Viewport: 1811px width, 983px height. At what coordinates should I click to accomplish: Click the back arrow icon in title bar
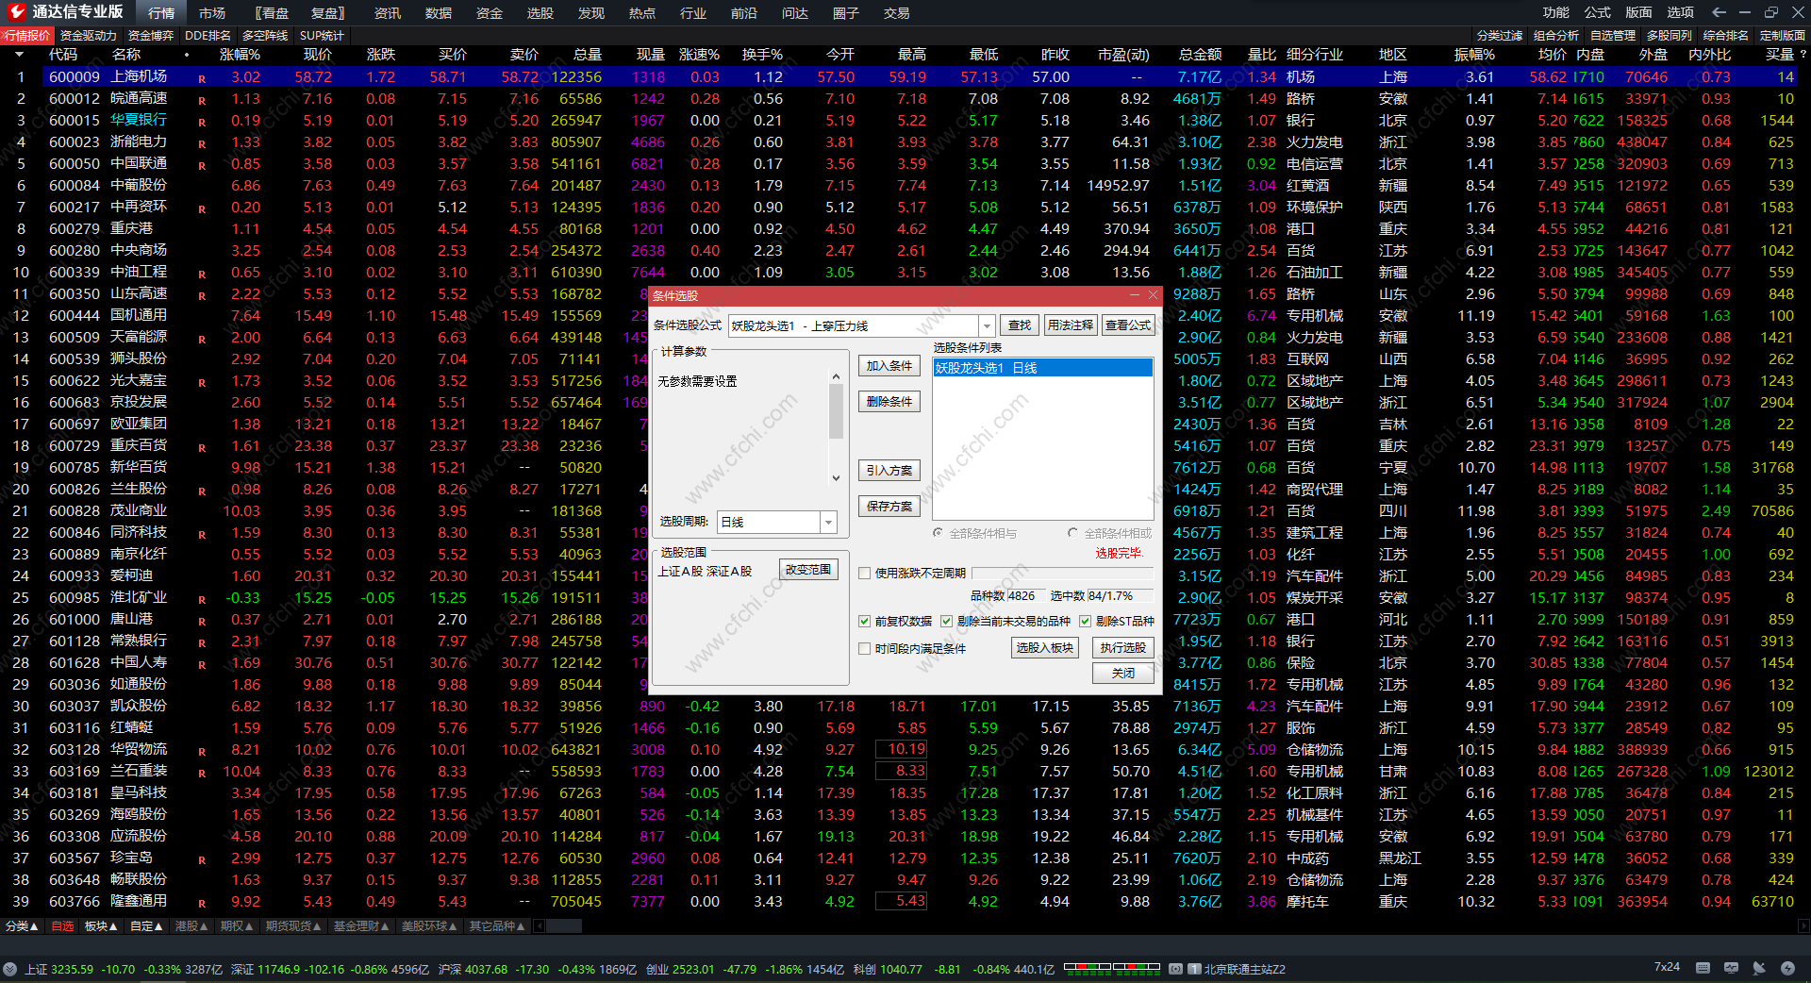tap(1719, 12)
